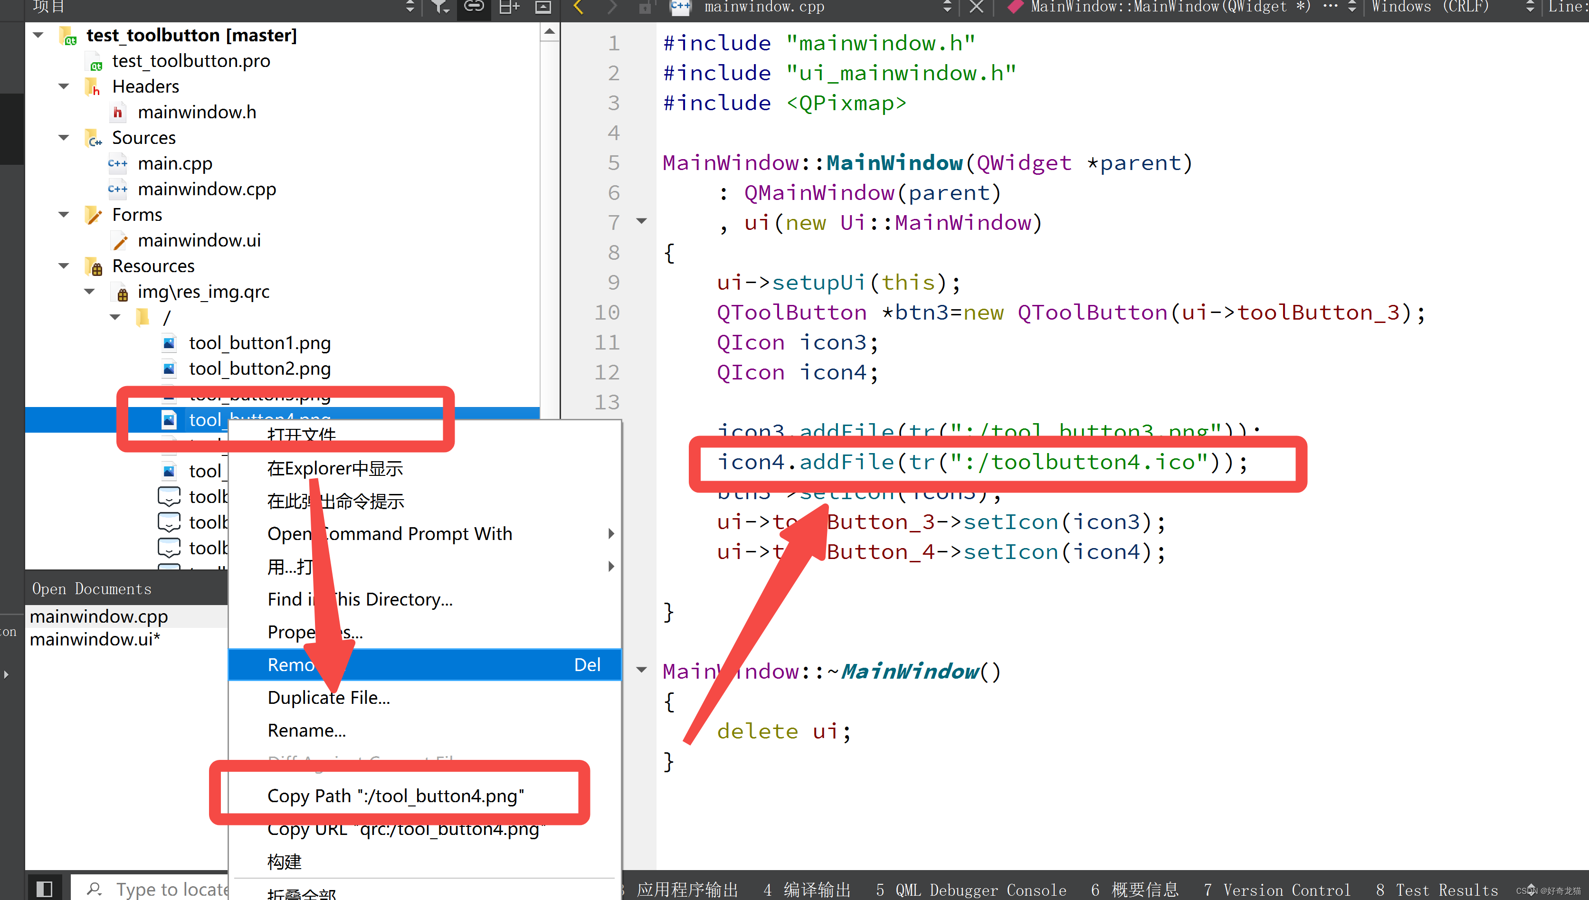Open the 4 编译输出 output pane
1589x900 pixels.
pos(807,890)
